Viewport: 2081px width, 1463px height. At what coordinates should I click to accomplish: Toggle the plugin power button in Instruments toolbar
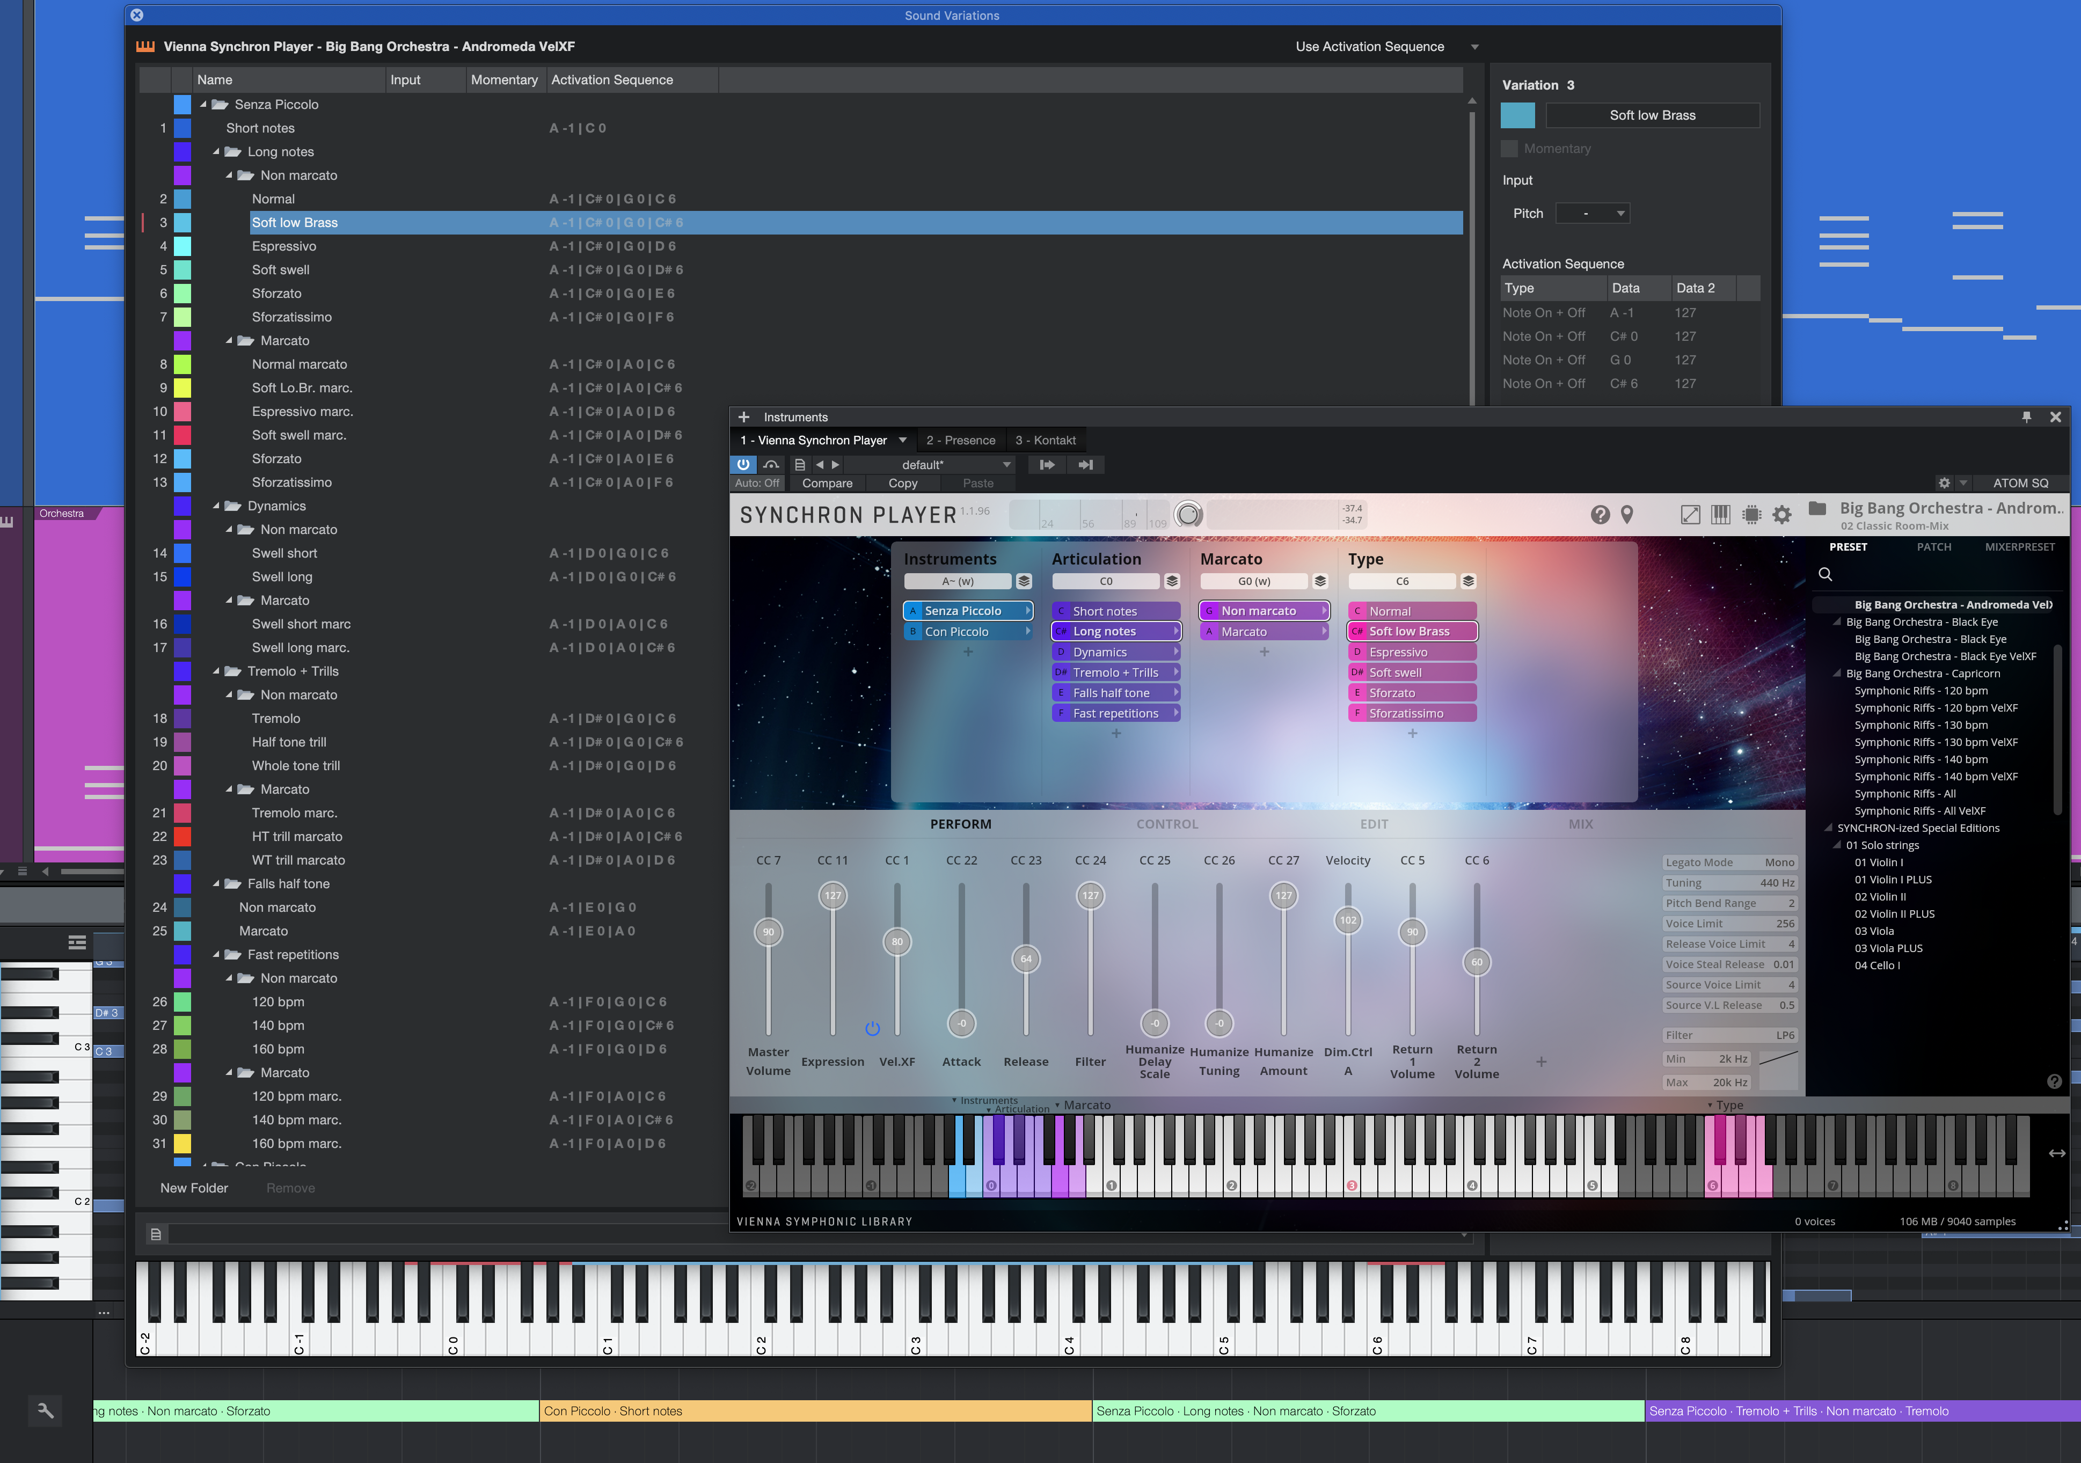743,464
